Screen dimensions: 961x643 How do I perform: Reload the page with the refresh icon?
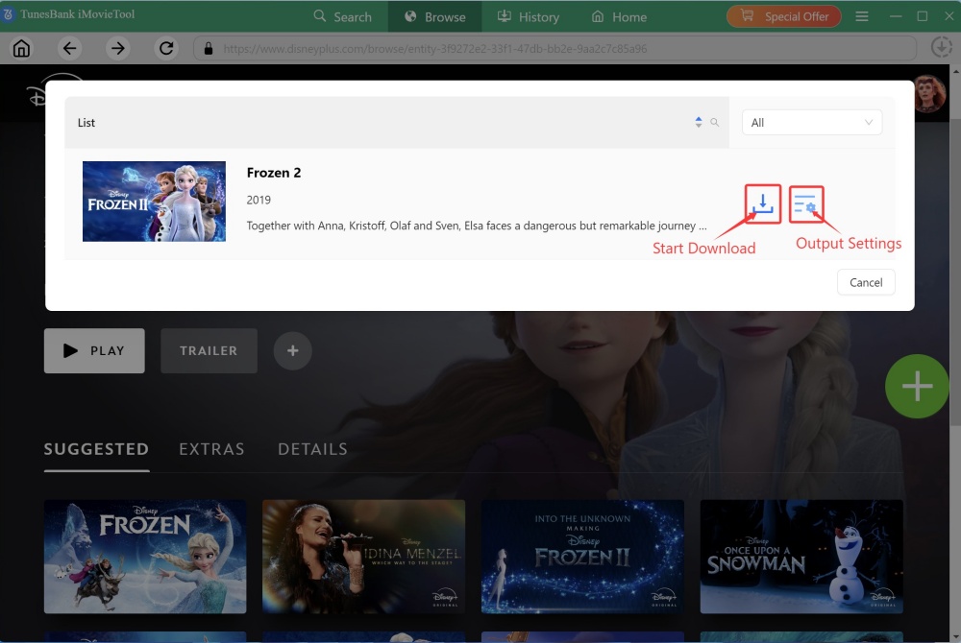[x=166, y=49]
